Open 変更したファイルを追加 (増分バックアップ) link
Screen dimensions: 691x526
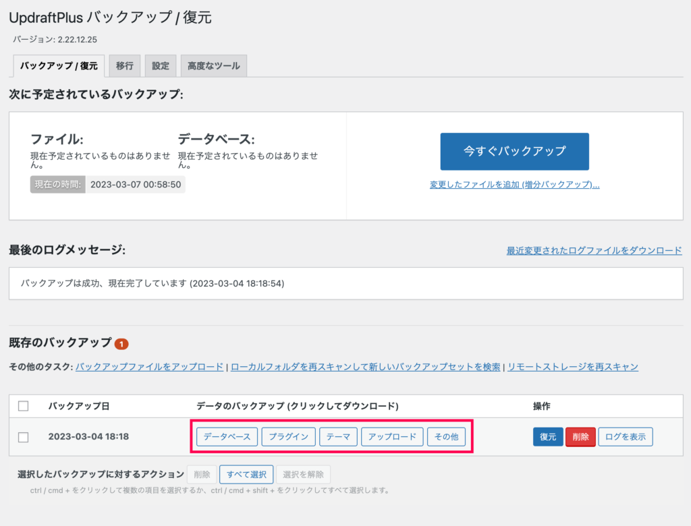click(x=514, y=185)
